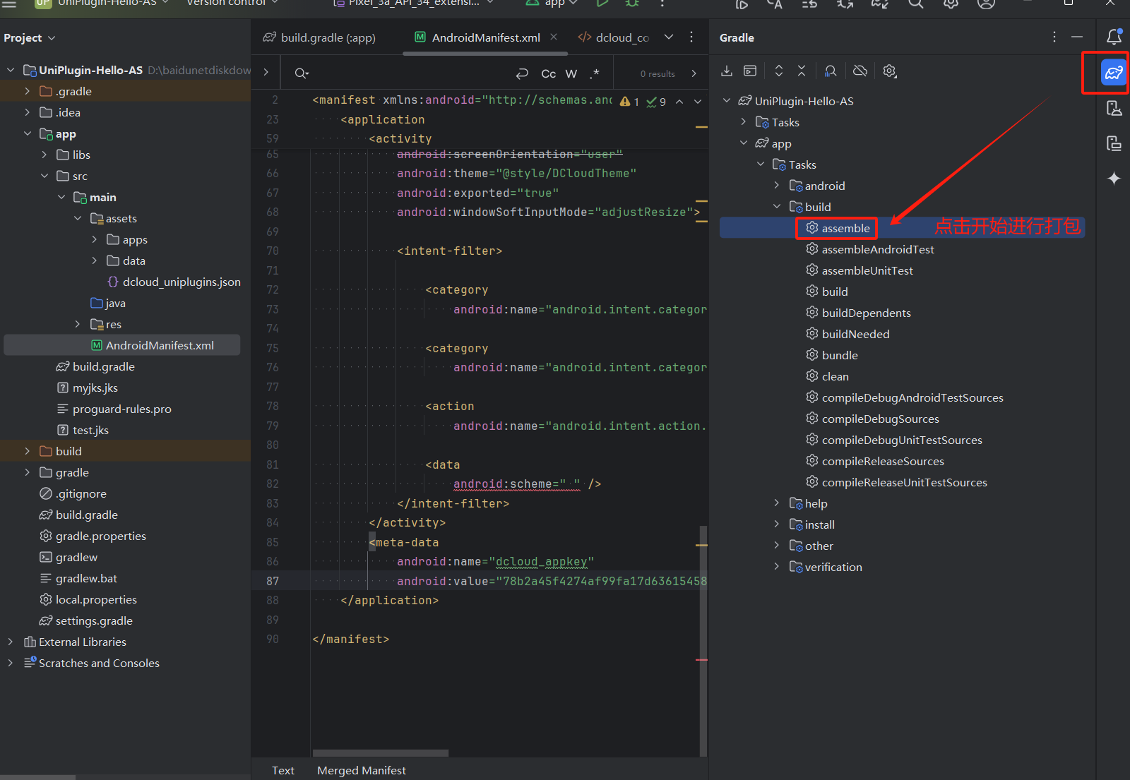Image resolution: width=1130 pixels, height=780 pixels.
Task: Expand the res folder
Action: point(78,324)
